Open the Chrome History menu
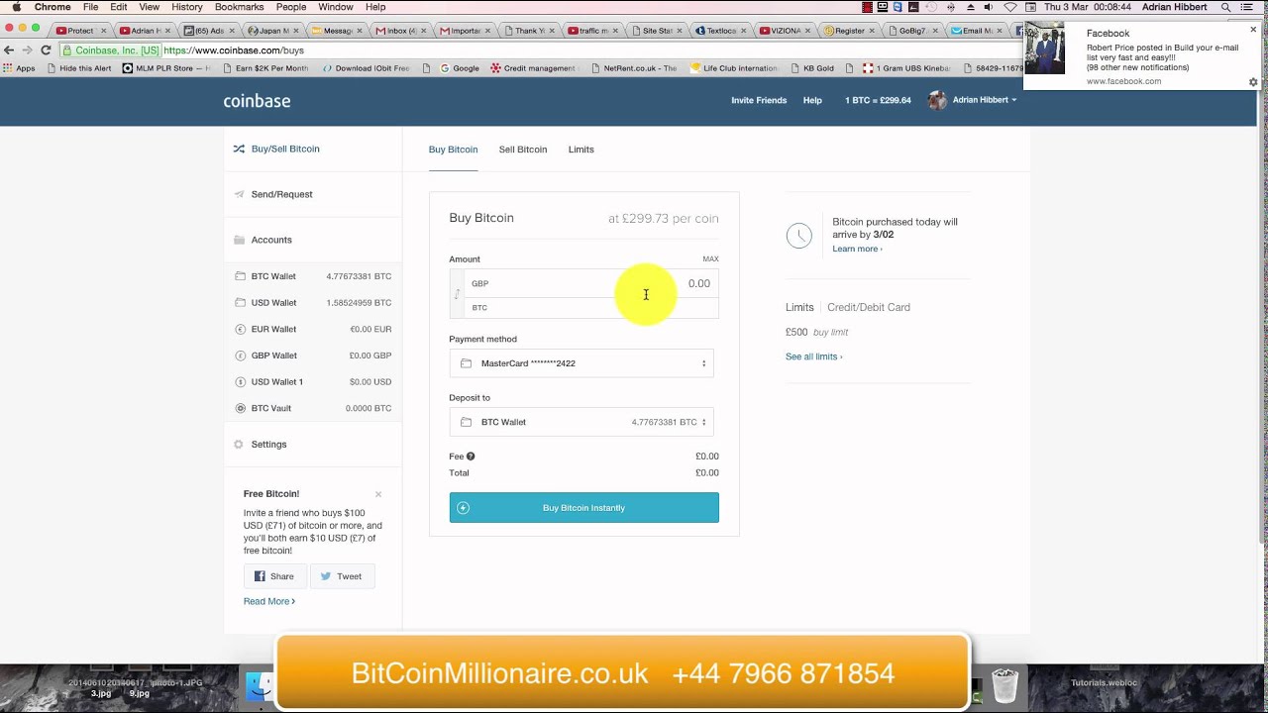 pos(186,7)
